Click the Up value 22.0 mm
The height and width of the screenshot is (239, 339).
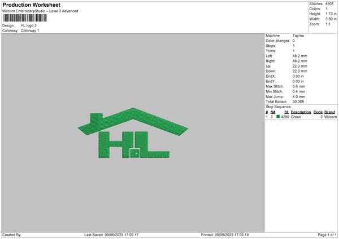300,66
